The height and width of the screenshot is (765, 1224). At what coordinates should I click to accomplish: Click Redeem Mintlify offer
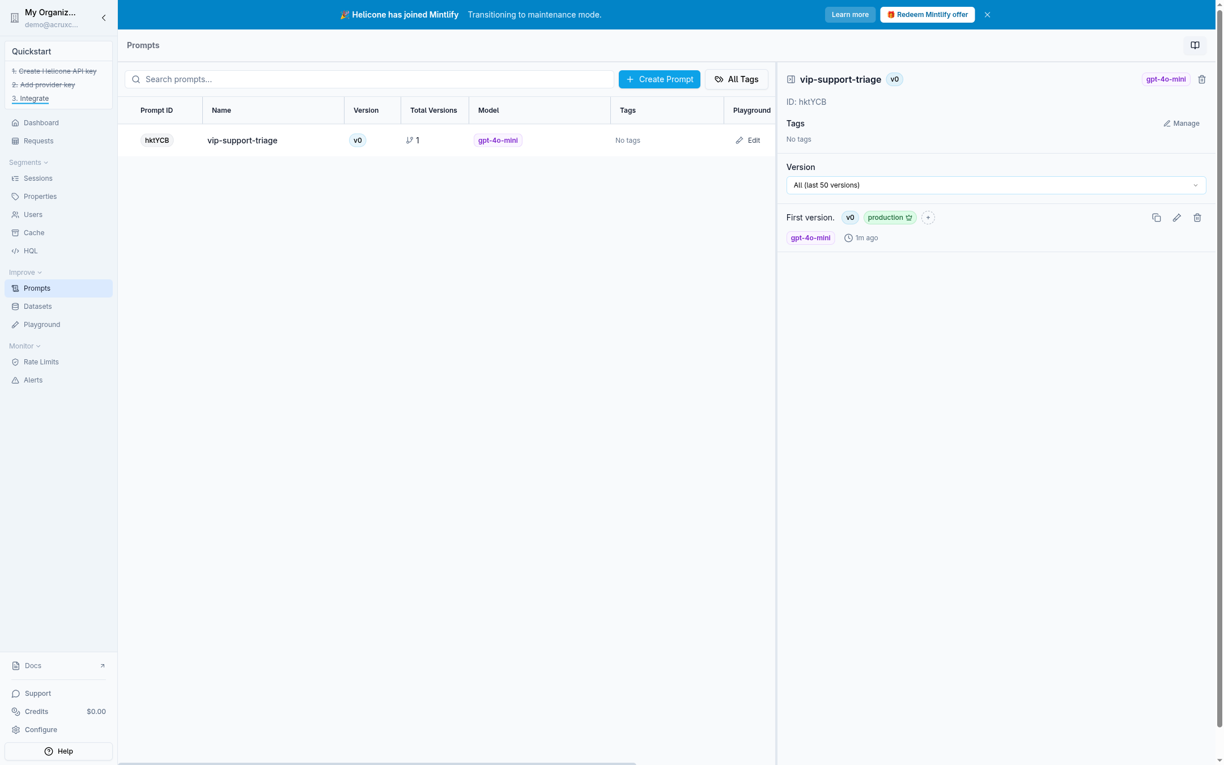[x=927, y=15]
